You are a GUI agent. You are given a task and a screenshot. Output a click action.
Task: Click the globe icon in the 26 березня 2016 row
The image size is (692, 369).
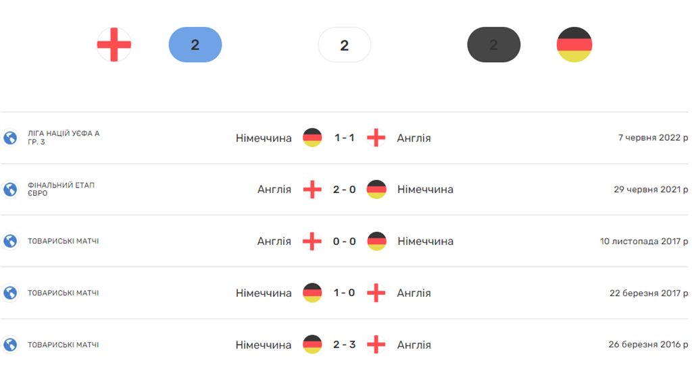(10, 345)
